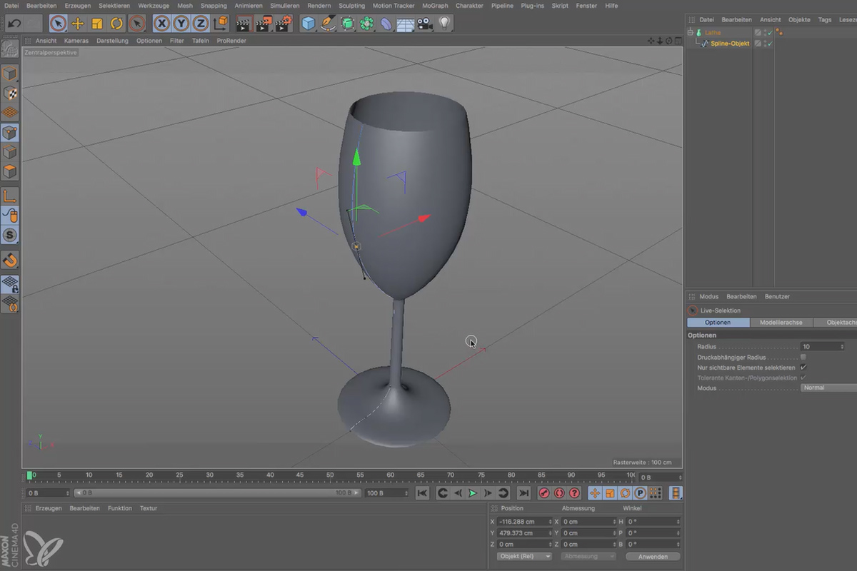857x571 pixels.
Task: Open the Modus Normal dropdown
Action: [828, 388]
